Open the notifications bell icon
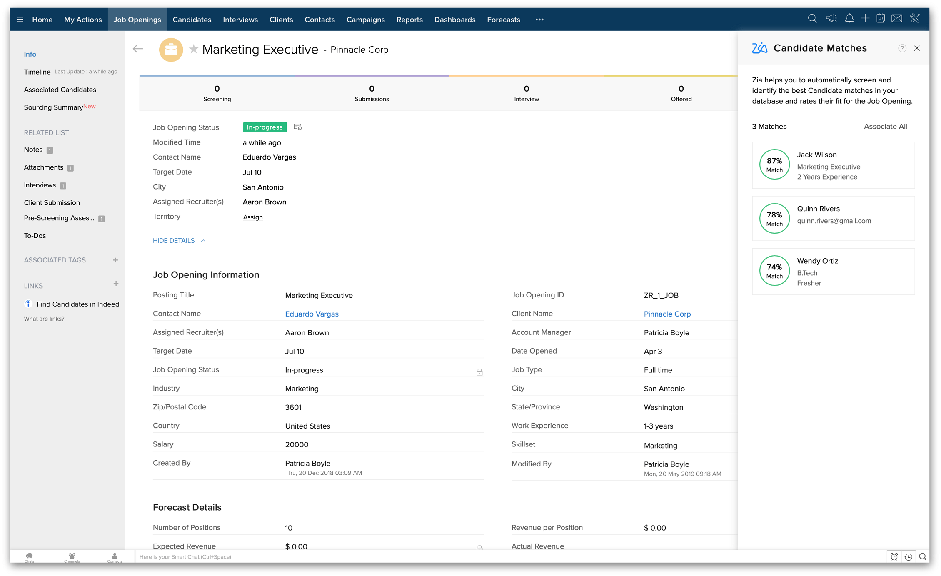The width and height of the screenshot is (941, 576). pyautogui.click(x=849, y=19)
